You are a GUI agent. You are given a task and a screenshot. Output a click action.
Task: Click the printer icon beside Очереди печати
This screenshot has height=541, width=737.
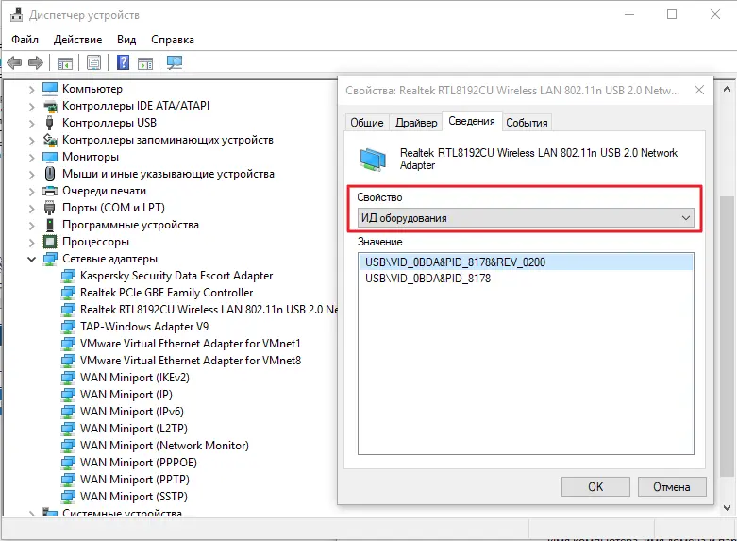[x=50, y=191]
